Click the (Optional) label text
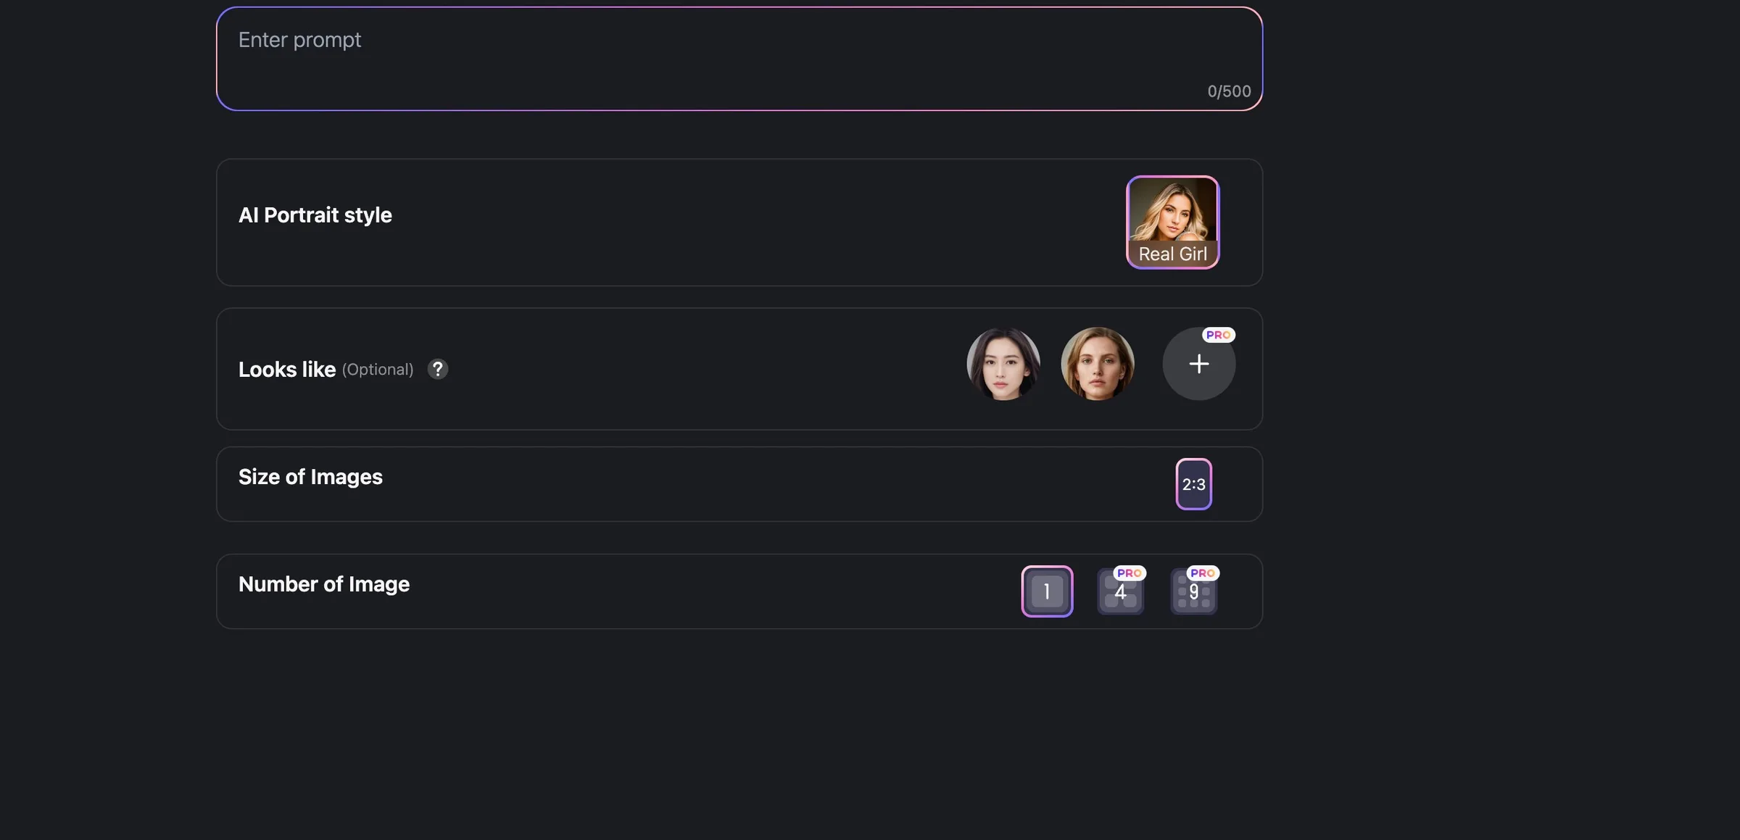Viewport: 1740px width, 840px height. [x=378, y=370]
